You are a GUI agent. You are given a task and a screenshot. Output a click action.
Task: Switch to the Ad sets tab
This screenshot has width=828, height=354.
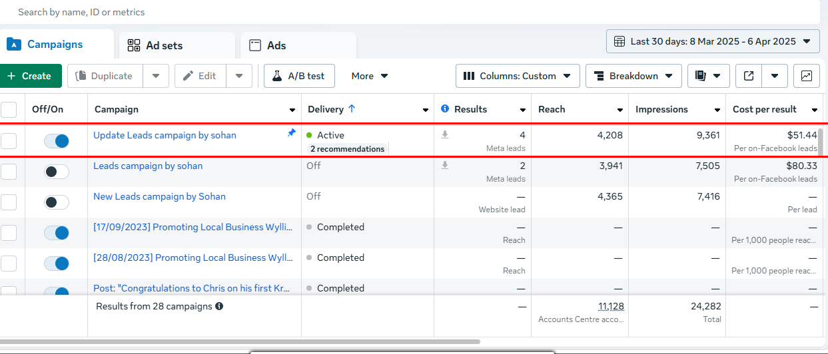point(164,45)
